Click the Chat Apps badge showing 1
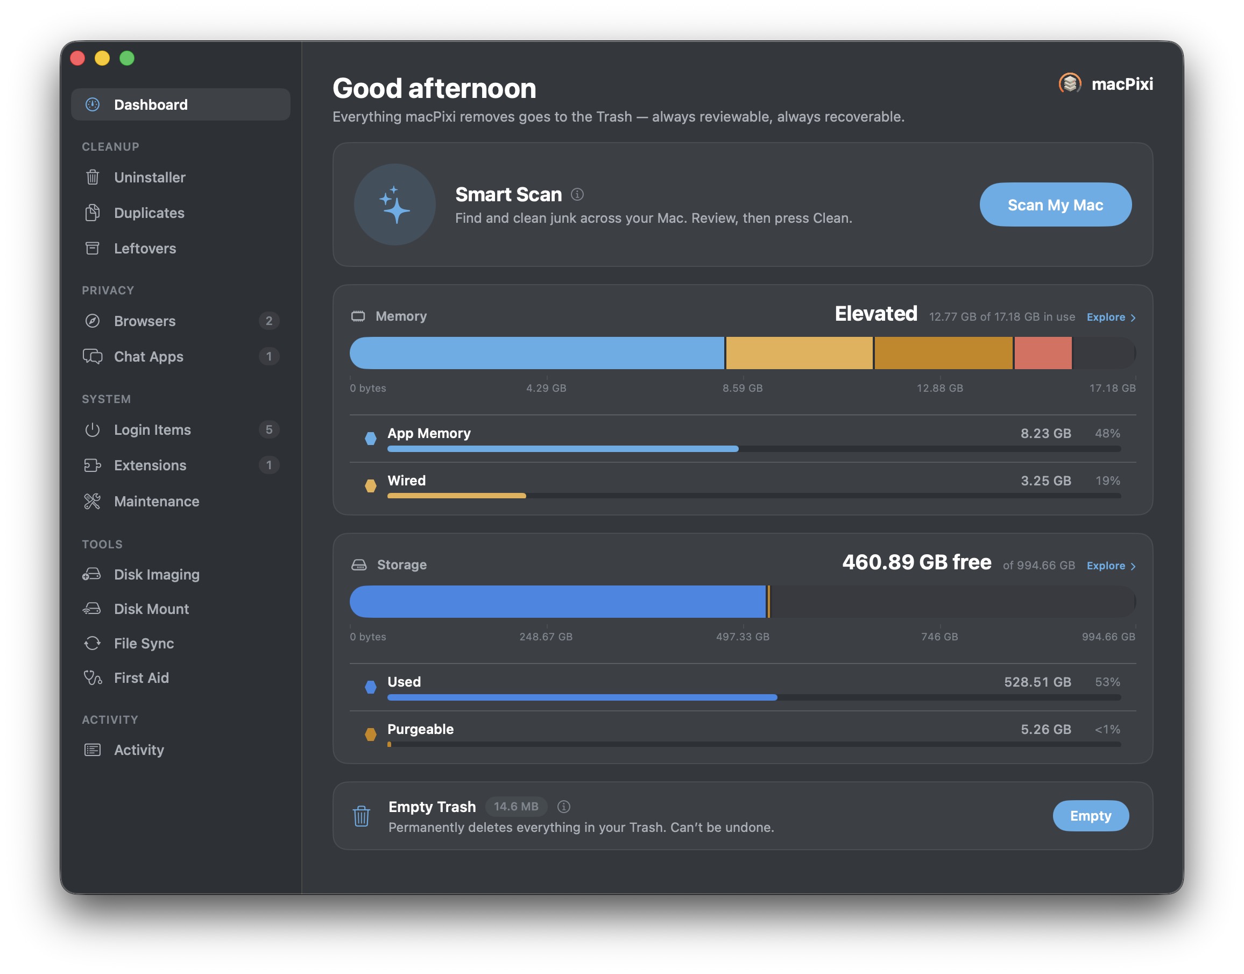The width and height of the screenshot is (1244, 974). [269, 356]
